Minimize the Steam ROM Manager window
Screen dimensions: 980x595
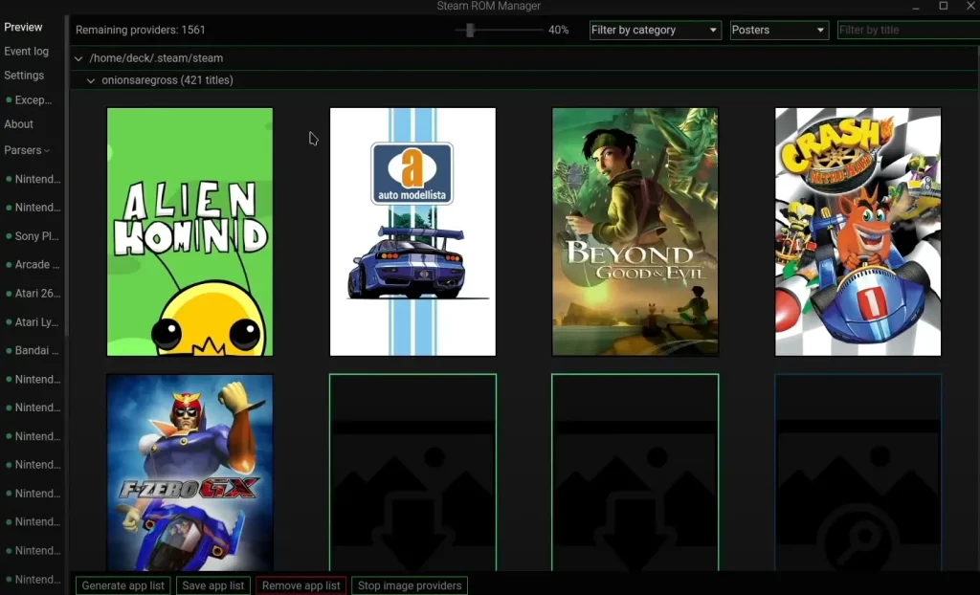[x=916, y=7]
